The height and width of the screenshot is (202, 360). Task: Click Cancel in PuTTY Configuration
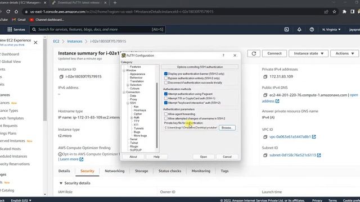(x=227, y=157)
